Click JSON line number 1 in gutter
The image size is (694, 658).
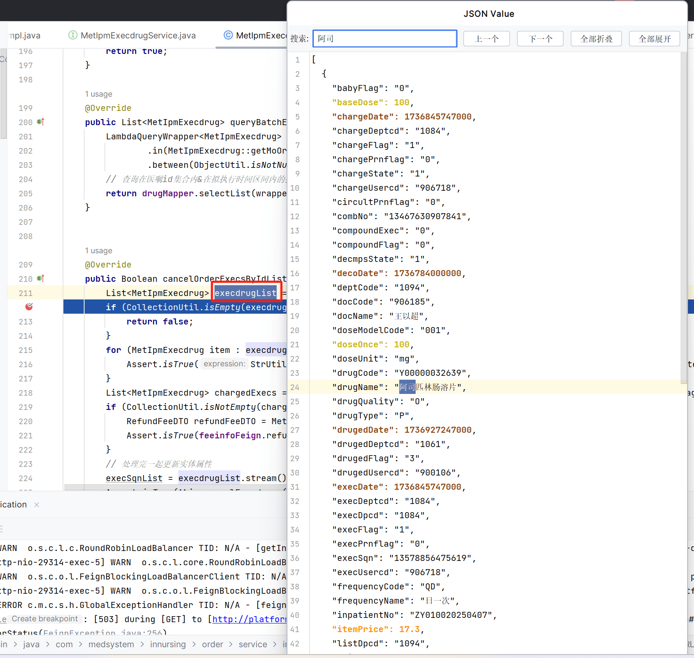tap(297, 60)
